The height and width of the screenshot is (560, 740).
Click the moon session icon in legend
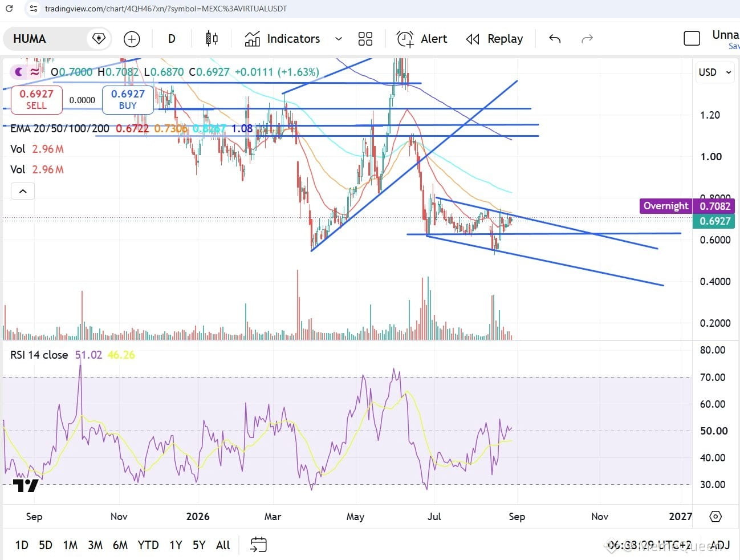(x=20, y=72)
